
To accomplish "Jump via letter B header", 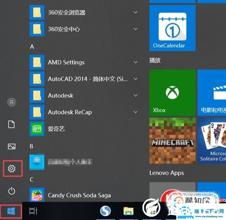I will (x=31, y=146).
